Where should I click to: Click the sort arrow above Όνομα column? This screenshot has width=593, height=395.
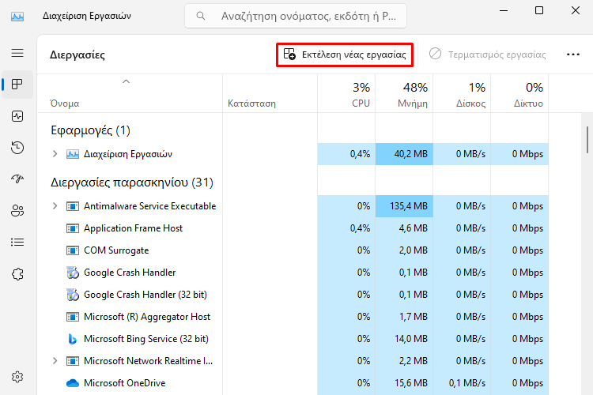tap(127, 81)
